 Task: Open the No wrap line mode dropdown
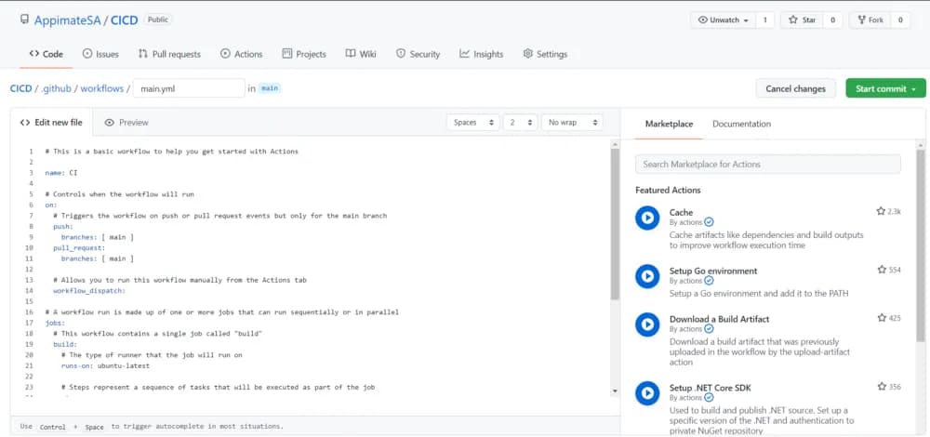(572, 123)
